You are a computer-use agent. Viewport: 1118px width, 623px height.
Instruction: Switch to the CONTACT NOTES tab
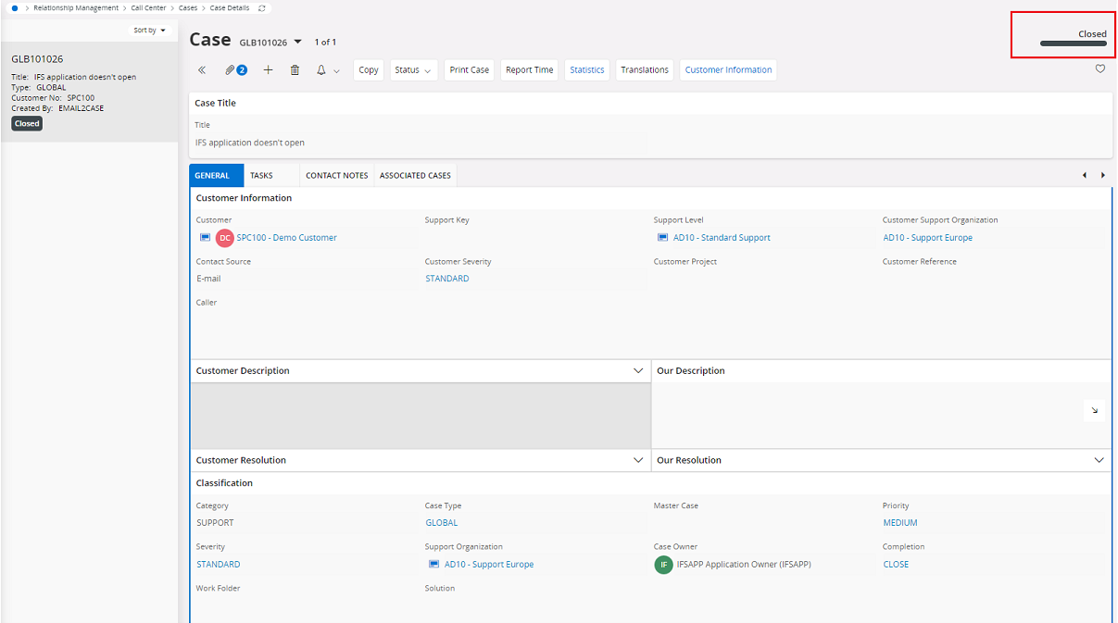tap(337, 176)
